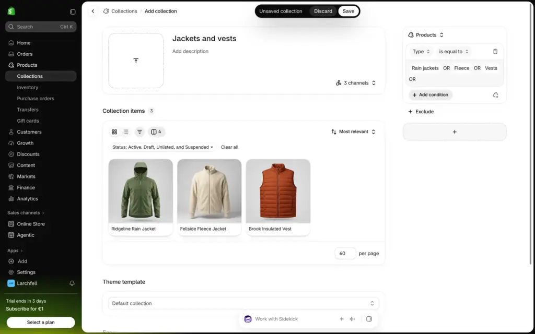The width and height of the screenshot is (535, 334).
Task: Click the Markets globe icon
Action: [11, 176]
